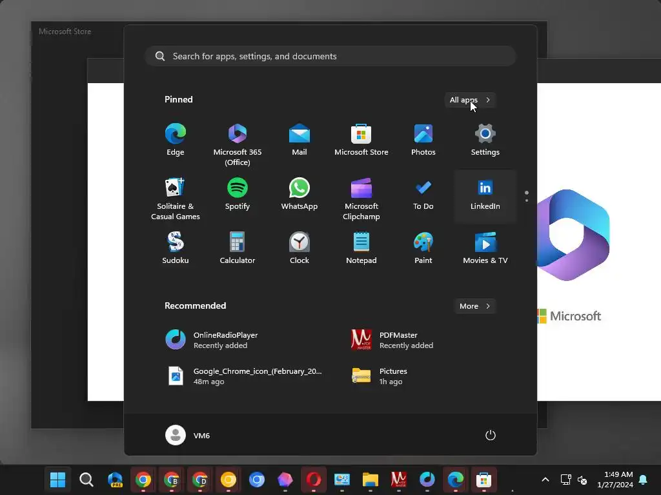
Task: Open the To Do app
Action: coord(423,195)
